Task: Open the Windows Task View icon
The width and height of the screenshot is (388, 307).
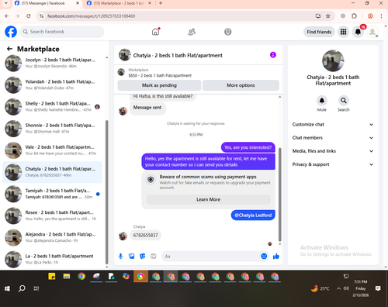Action: click(36, 288)
